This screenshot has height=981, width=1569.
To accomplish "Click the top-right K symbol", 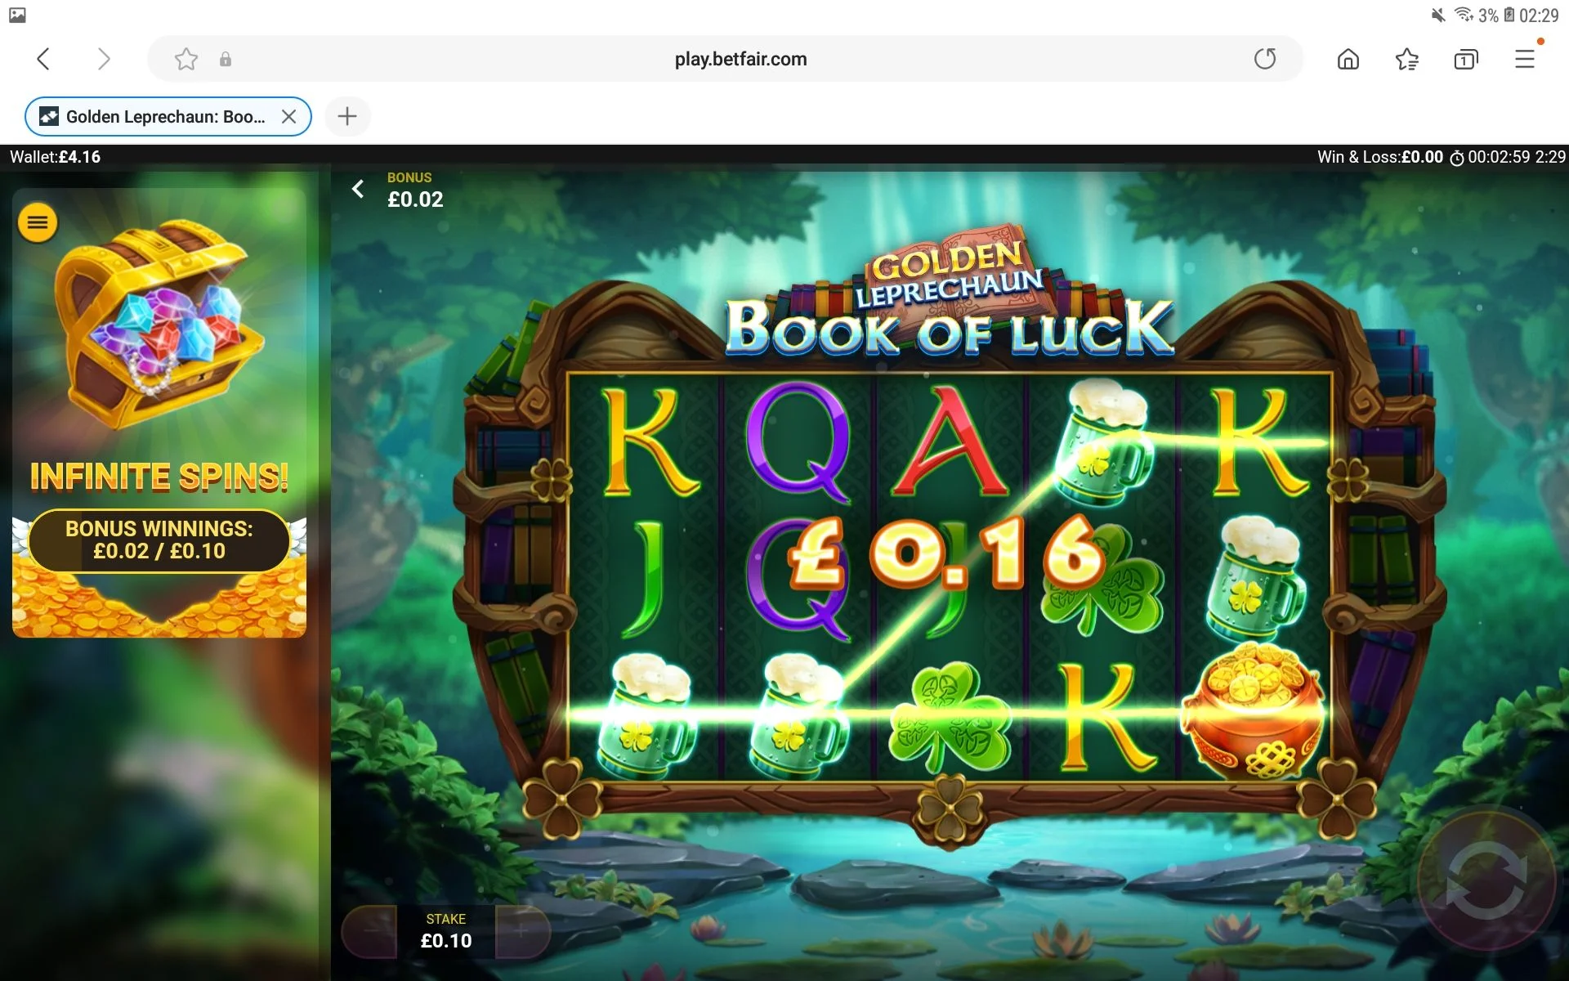I will click(1259, 441).
